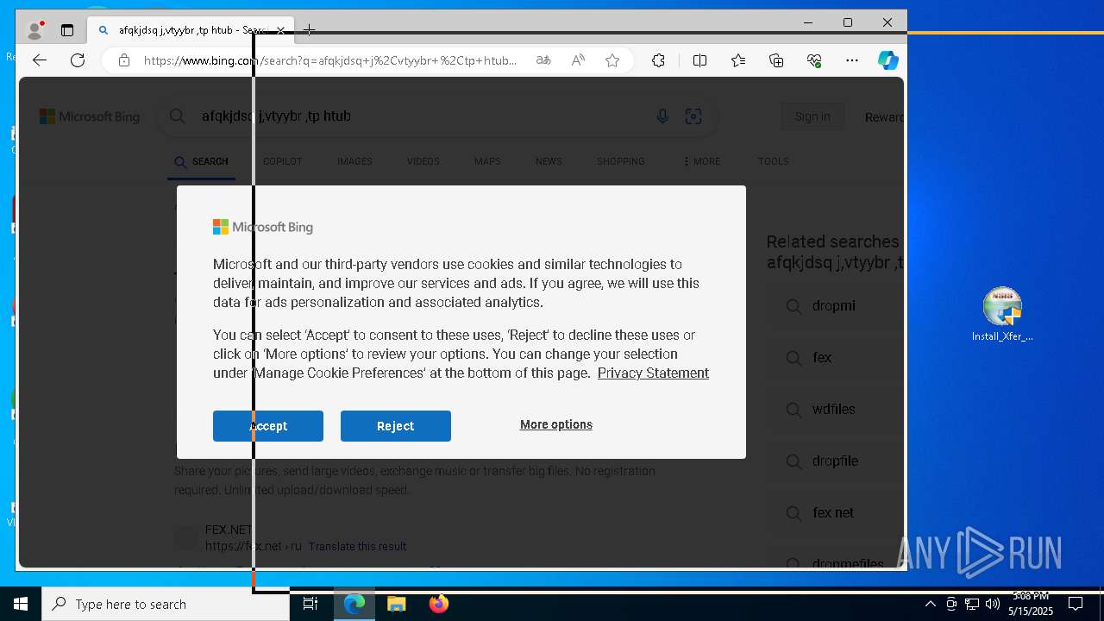Open the Copilot sidebar icon
Screen dimensions: 1104x621
point(888,60)
